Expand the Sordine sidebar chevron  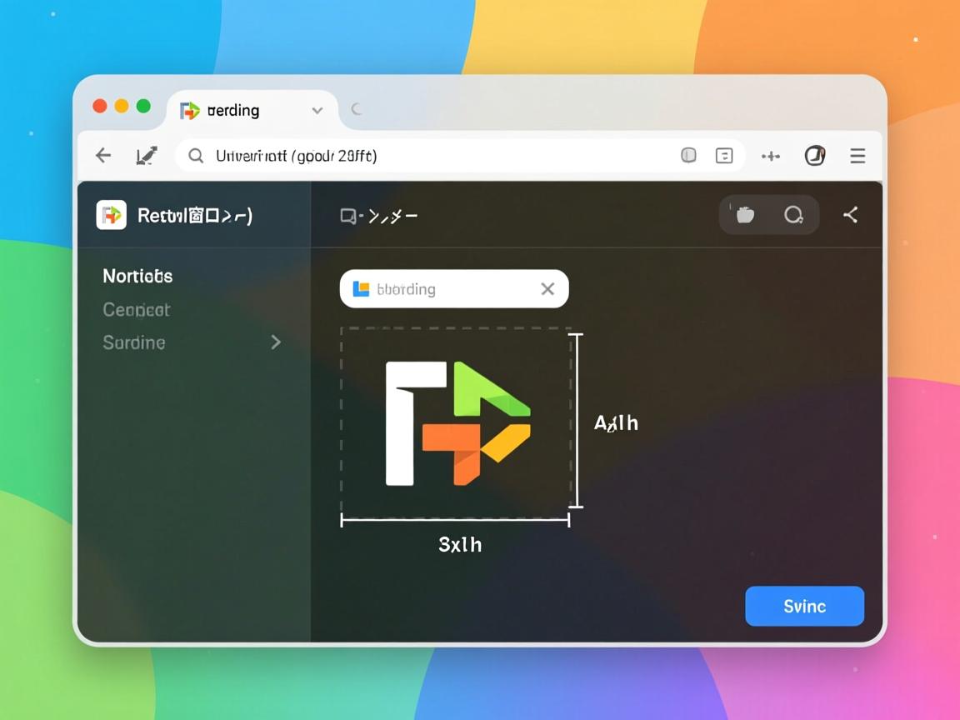pos(276,342)
